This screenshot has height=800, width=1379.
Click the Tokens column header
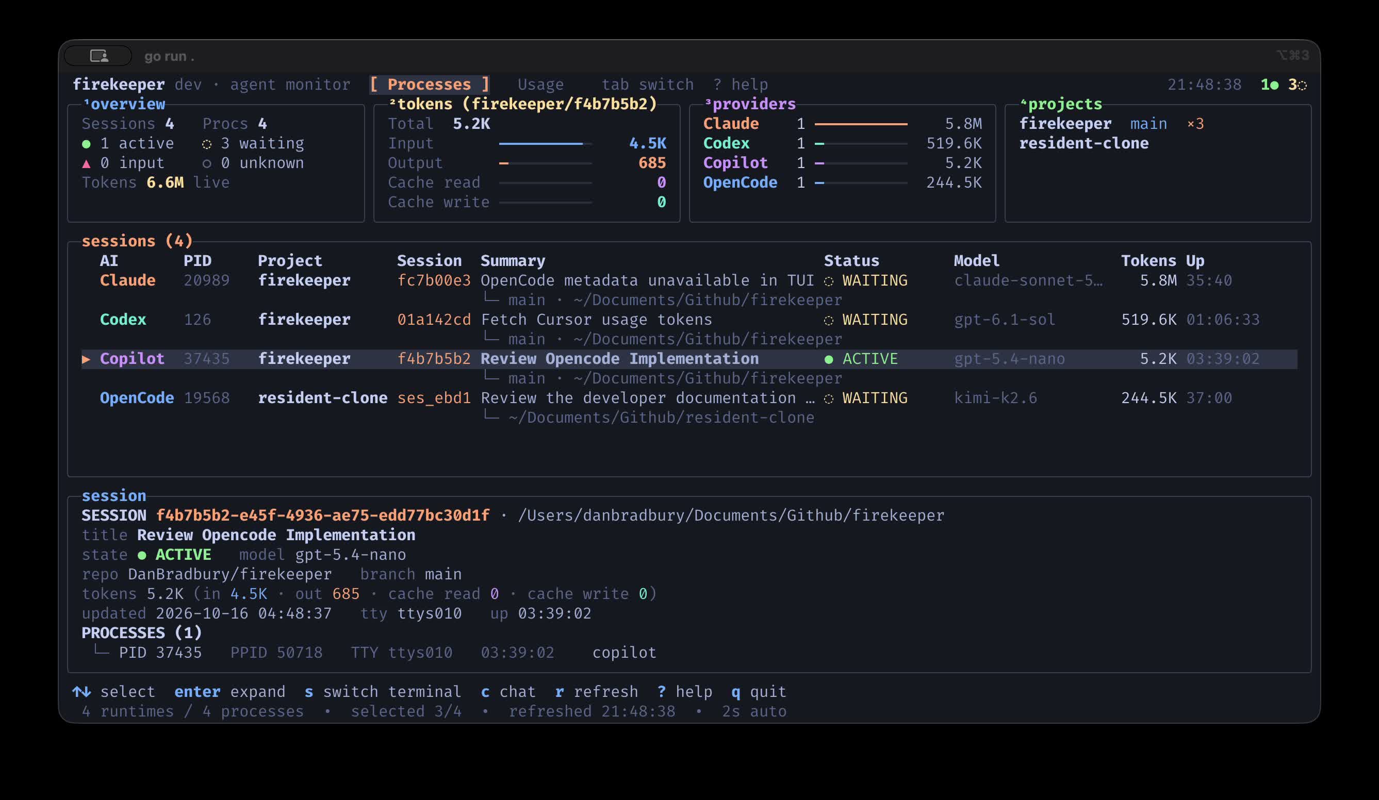tap(1148, 260)
